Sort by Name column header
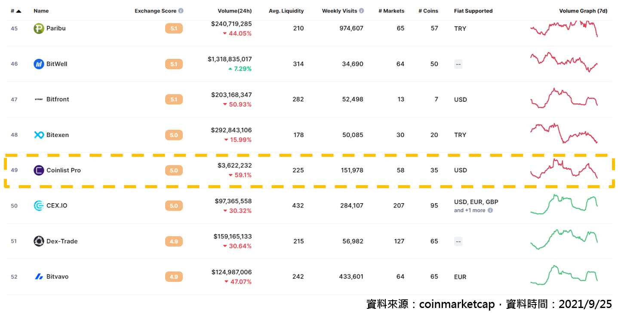The image size is (618, 314). (41, 11)
